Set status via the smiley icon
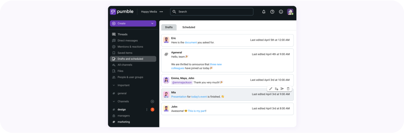The image size is (404, 133). tap(281, 12)
